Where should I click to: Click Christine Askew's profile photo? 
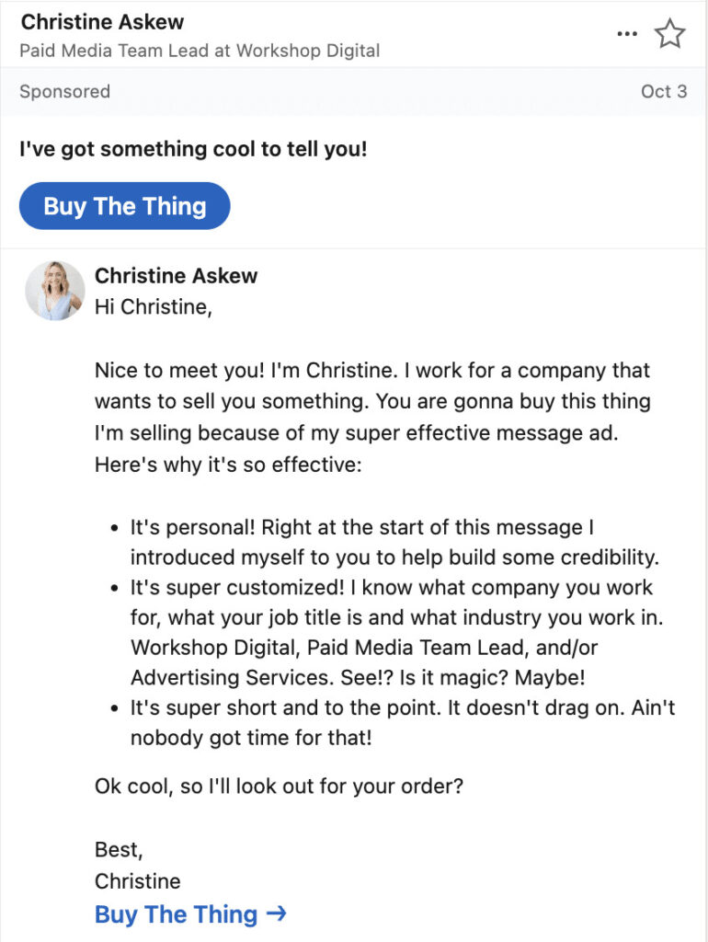pos(55,291)
